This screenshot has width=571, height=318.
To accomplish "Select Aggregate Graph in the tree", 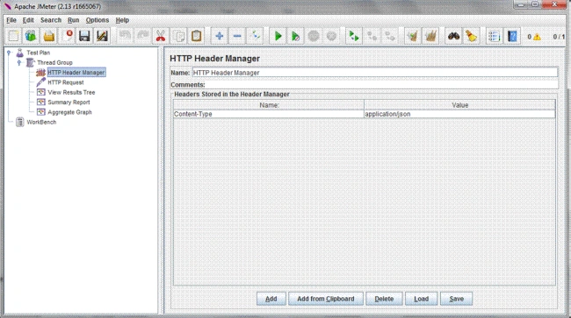I will [69, 112].
